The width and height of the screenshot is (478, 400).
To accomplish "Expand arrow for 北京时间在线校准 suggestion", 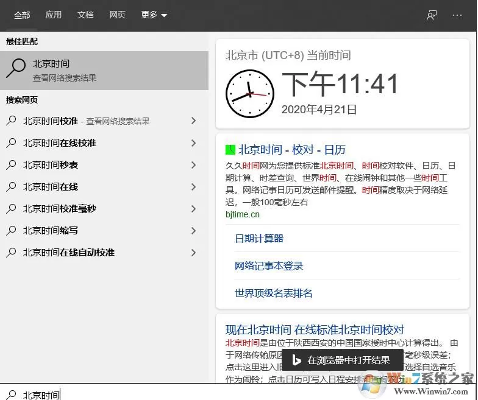I will tap(193, 142).
